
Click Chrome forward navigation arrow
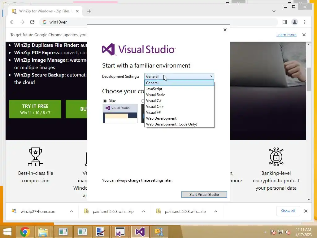[22, 22]
